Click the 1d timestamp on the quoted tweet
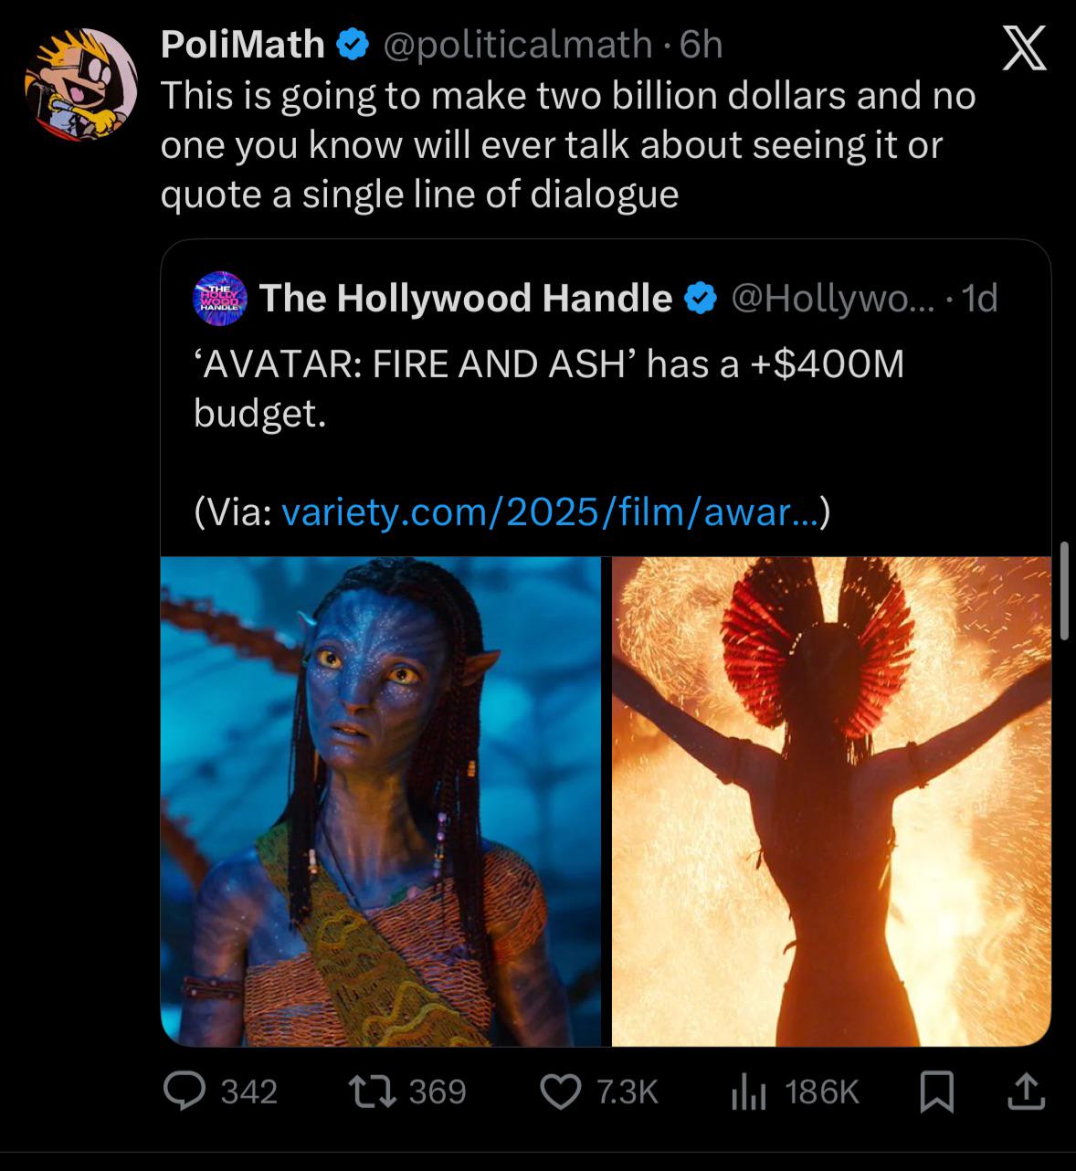The width and height of the screenshot is (1076, 1171). [x=985, y=296]
